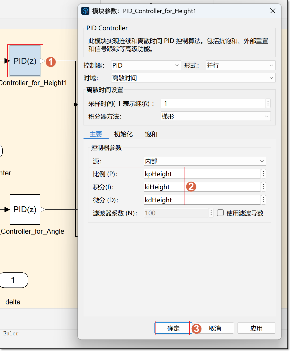Click the 取消 button

215,328
